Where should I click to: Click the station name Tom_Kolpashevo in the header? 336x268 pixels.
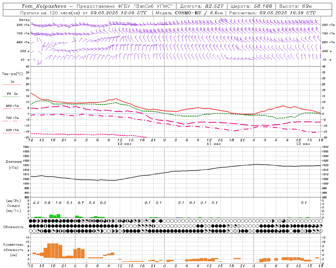click(44, 6)
